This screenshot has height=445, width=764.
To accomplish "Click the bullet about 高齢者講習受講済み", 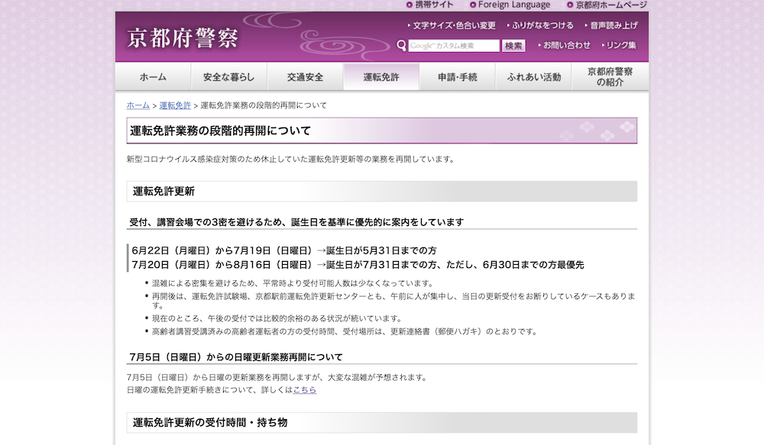I will pos(345,331).
